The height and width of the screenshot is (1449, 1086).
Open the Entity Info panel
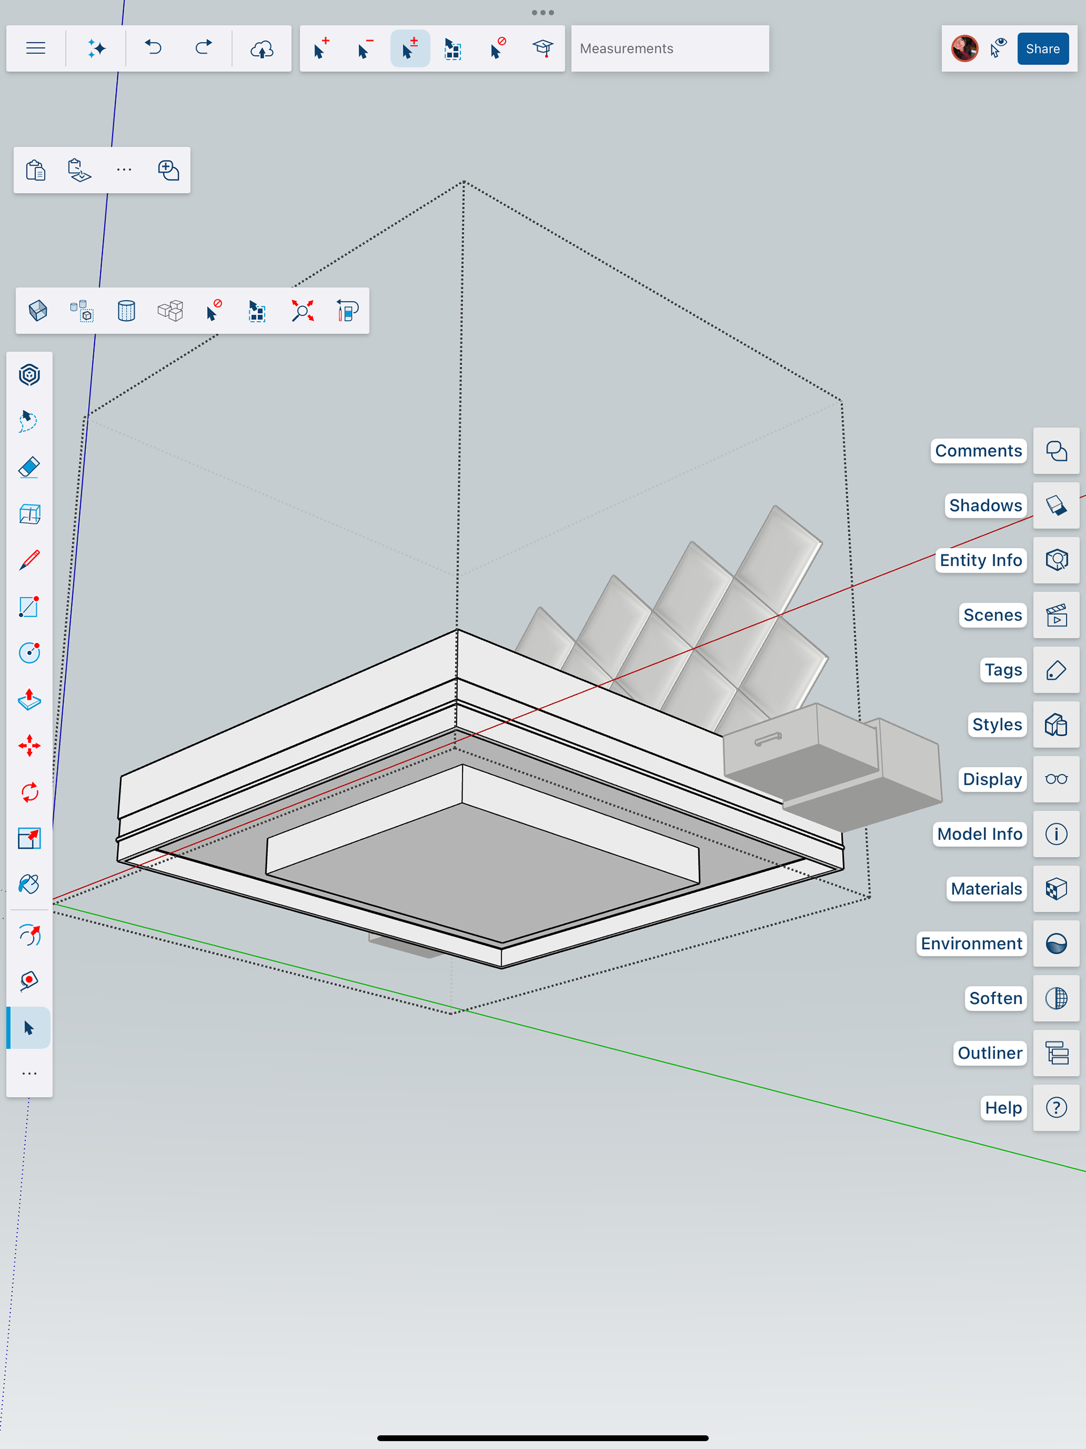pyautogui.click(x=1056, y=560)
